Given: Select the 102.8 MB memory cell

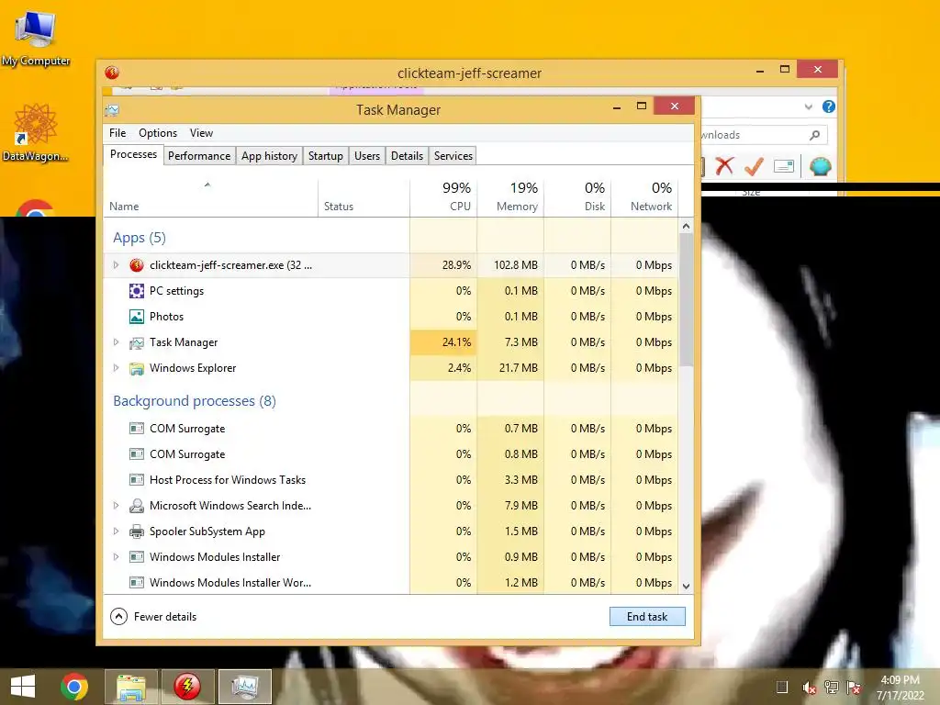Looking at the screenshot, I should coord(510,265).
